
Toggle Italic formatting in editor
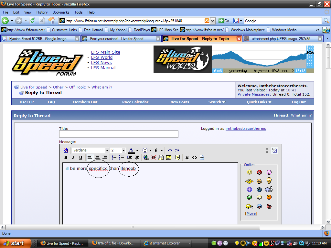pyautogui.click(x=73, y=158)
